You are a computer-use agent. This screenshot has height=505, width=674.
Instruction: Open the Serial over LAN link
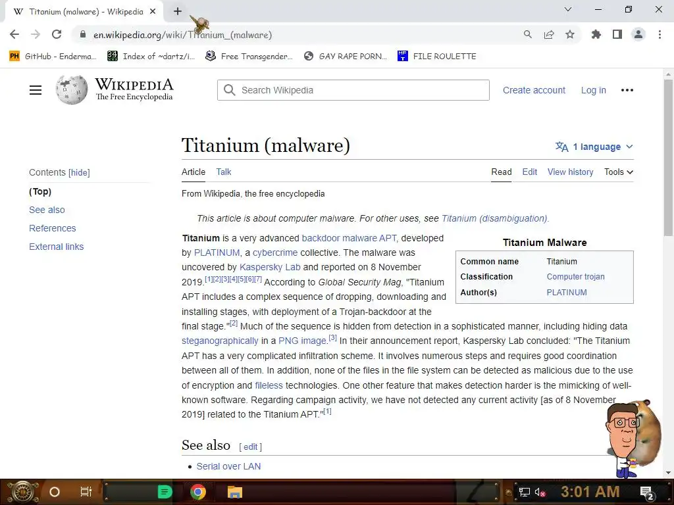click(228, 466)
